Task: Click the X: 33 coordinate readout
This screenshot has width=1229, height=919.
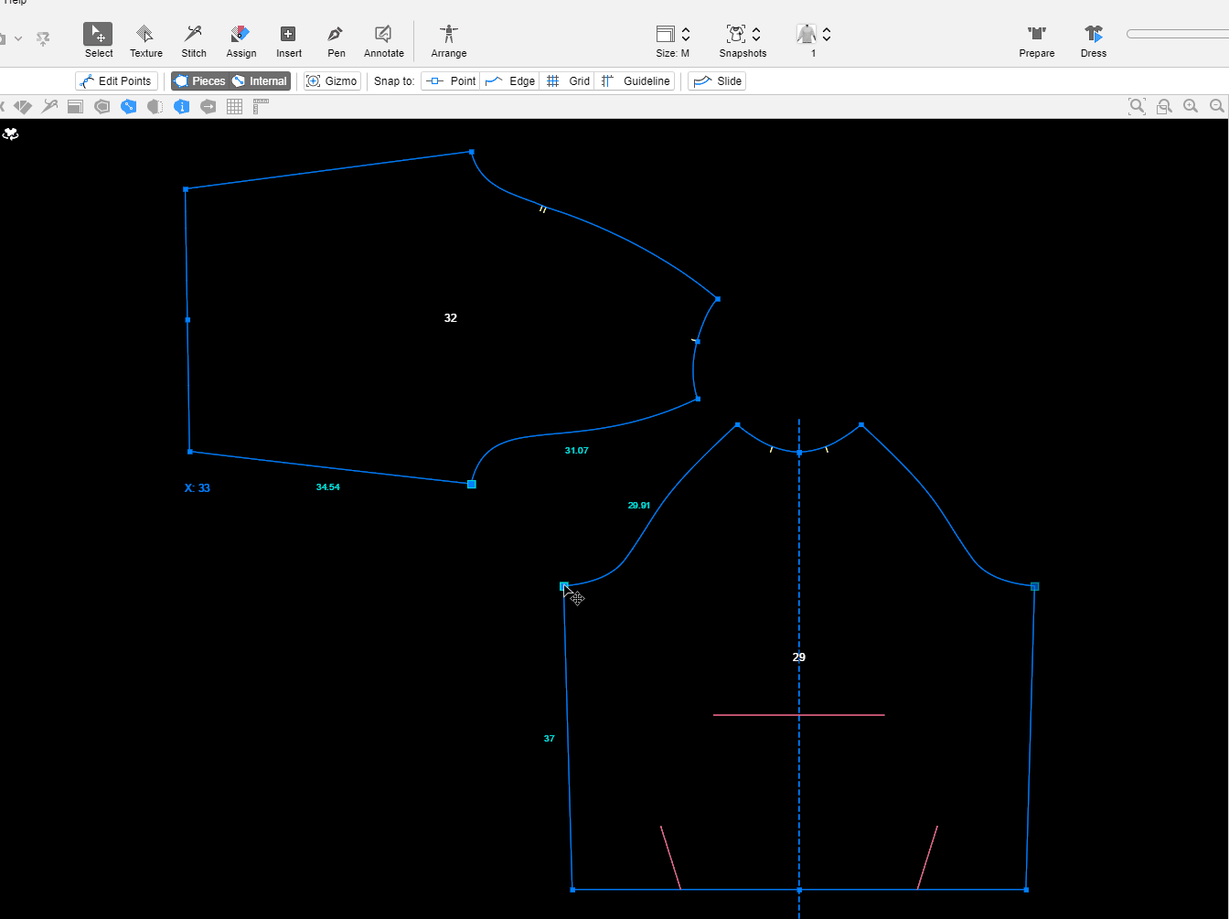Action: [x=198, y=488]
